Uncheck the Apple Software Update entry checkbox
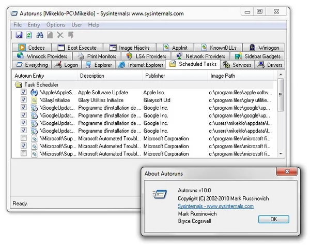 click(24, 92)
